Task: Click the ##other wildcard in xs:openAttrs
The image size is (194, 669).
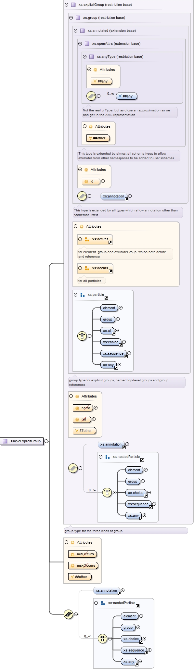Action: 98,138
